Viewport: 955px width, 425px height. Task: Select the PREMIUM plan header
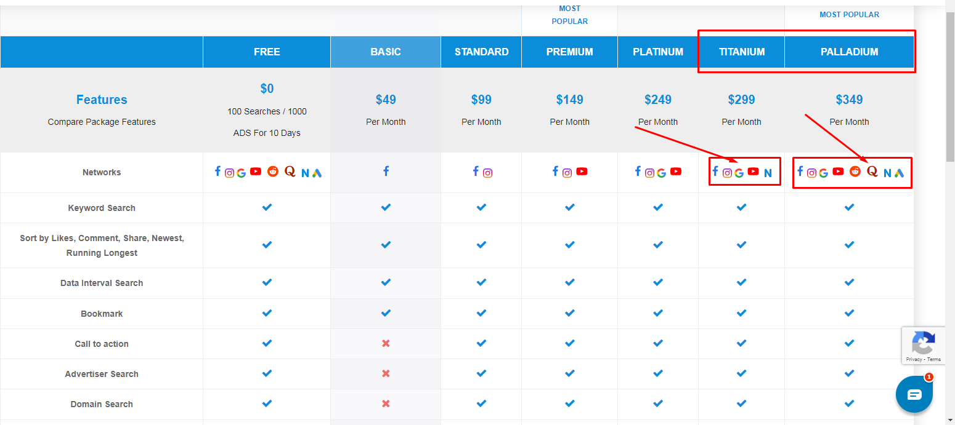pyautogui.click(x=569, y=52)
